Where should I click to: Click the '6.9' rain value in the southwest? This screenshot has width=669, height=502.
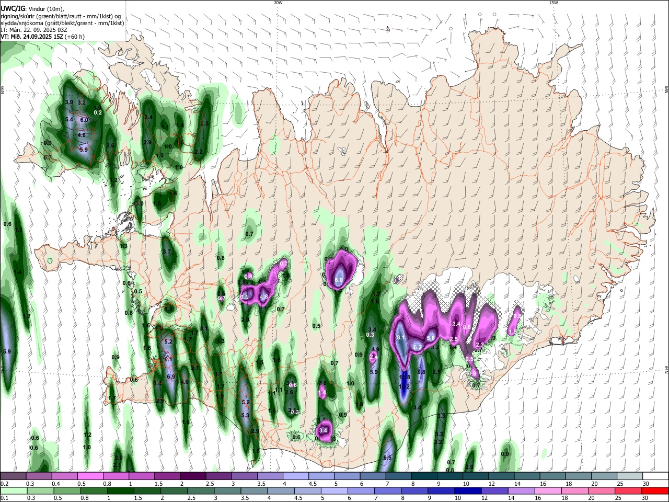[170, 376]
